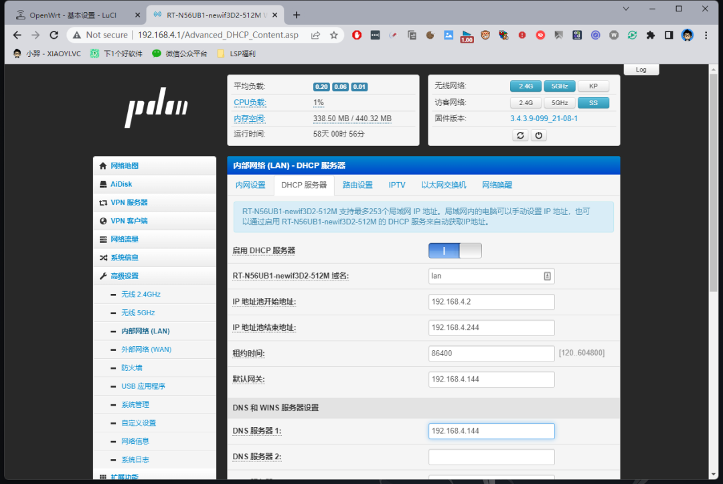Open the Chrome three-dot menu
The image size is (723, 484).
[x=706, y=35]
